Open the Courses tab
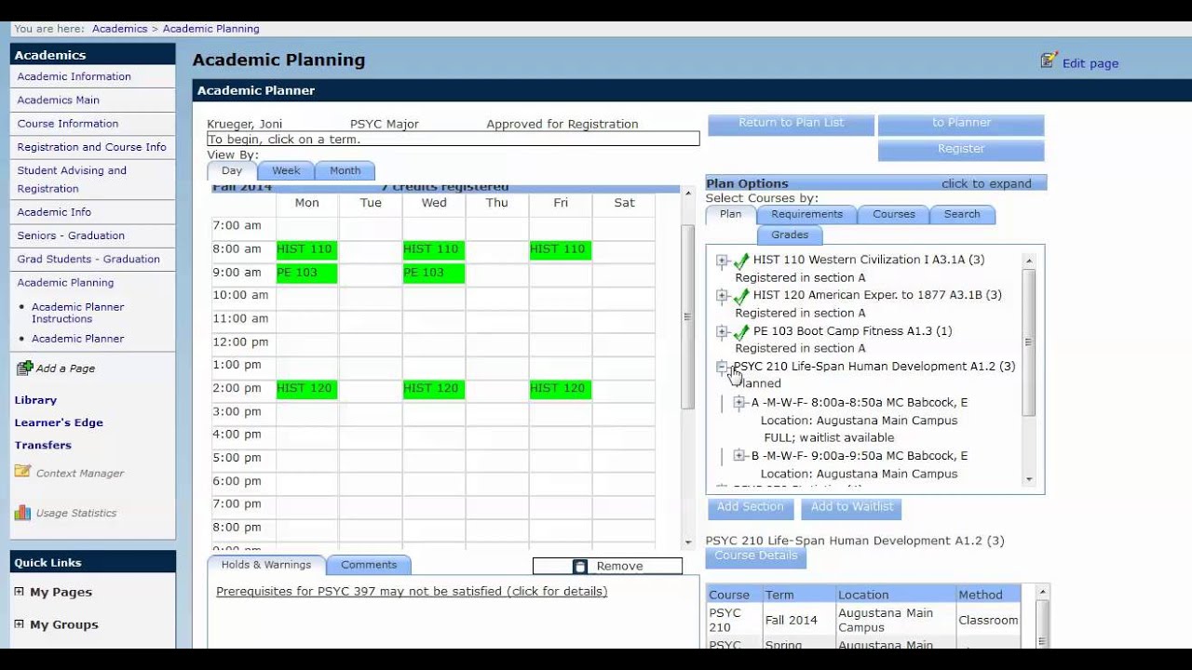The image size is (1192, 670). (x=894, y=214)
